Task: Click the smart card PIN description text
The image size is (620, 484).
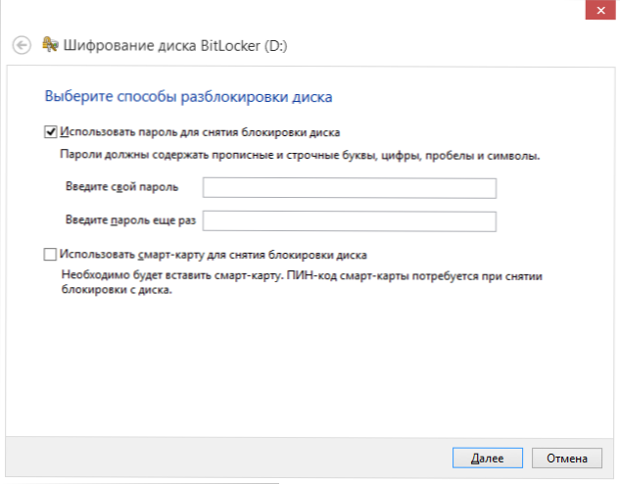Action: pyautogui.click(x=302, y=282)
